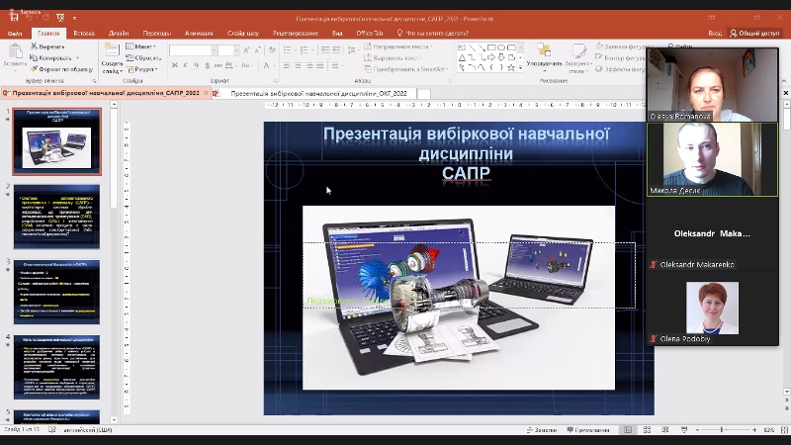Switch to reading view in status bar
791x445 pixels.
pyautogui.click(x=665, y=430)
